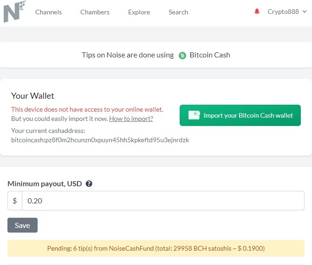Focus the minimum payout amount field
Viewport: 312px width, 265px height.
pyautogui.click(x=163, y=201)
